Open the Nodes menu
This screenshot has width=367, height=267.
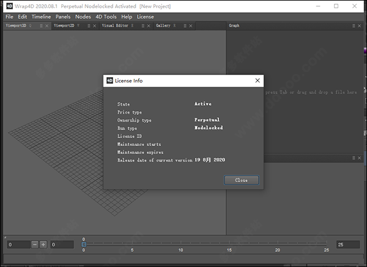click(83, 17)
